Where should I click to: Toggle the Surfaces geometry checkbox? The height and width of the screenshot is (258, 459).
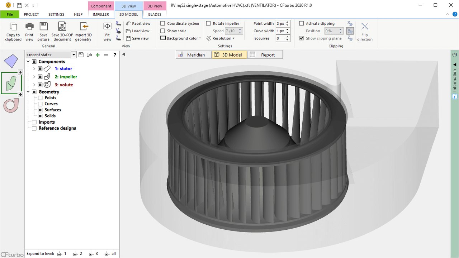[x=40, y=110]
